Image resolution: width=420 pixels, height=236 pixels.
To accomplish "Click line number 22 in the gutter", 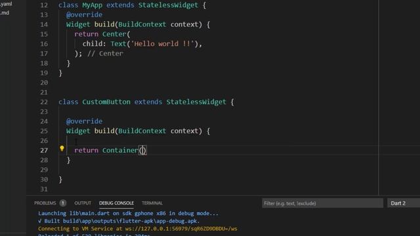I will [x=44, y=102].
